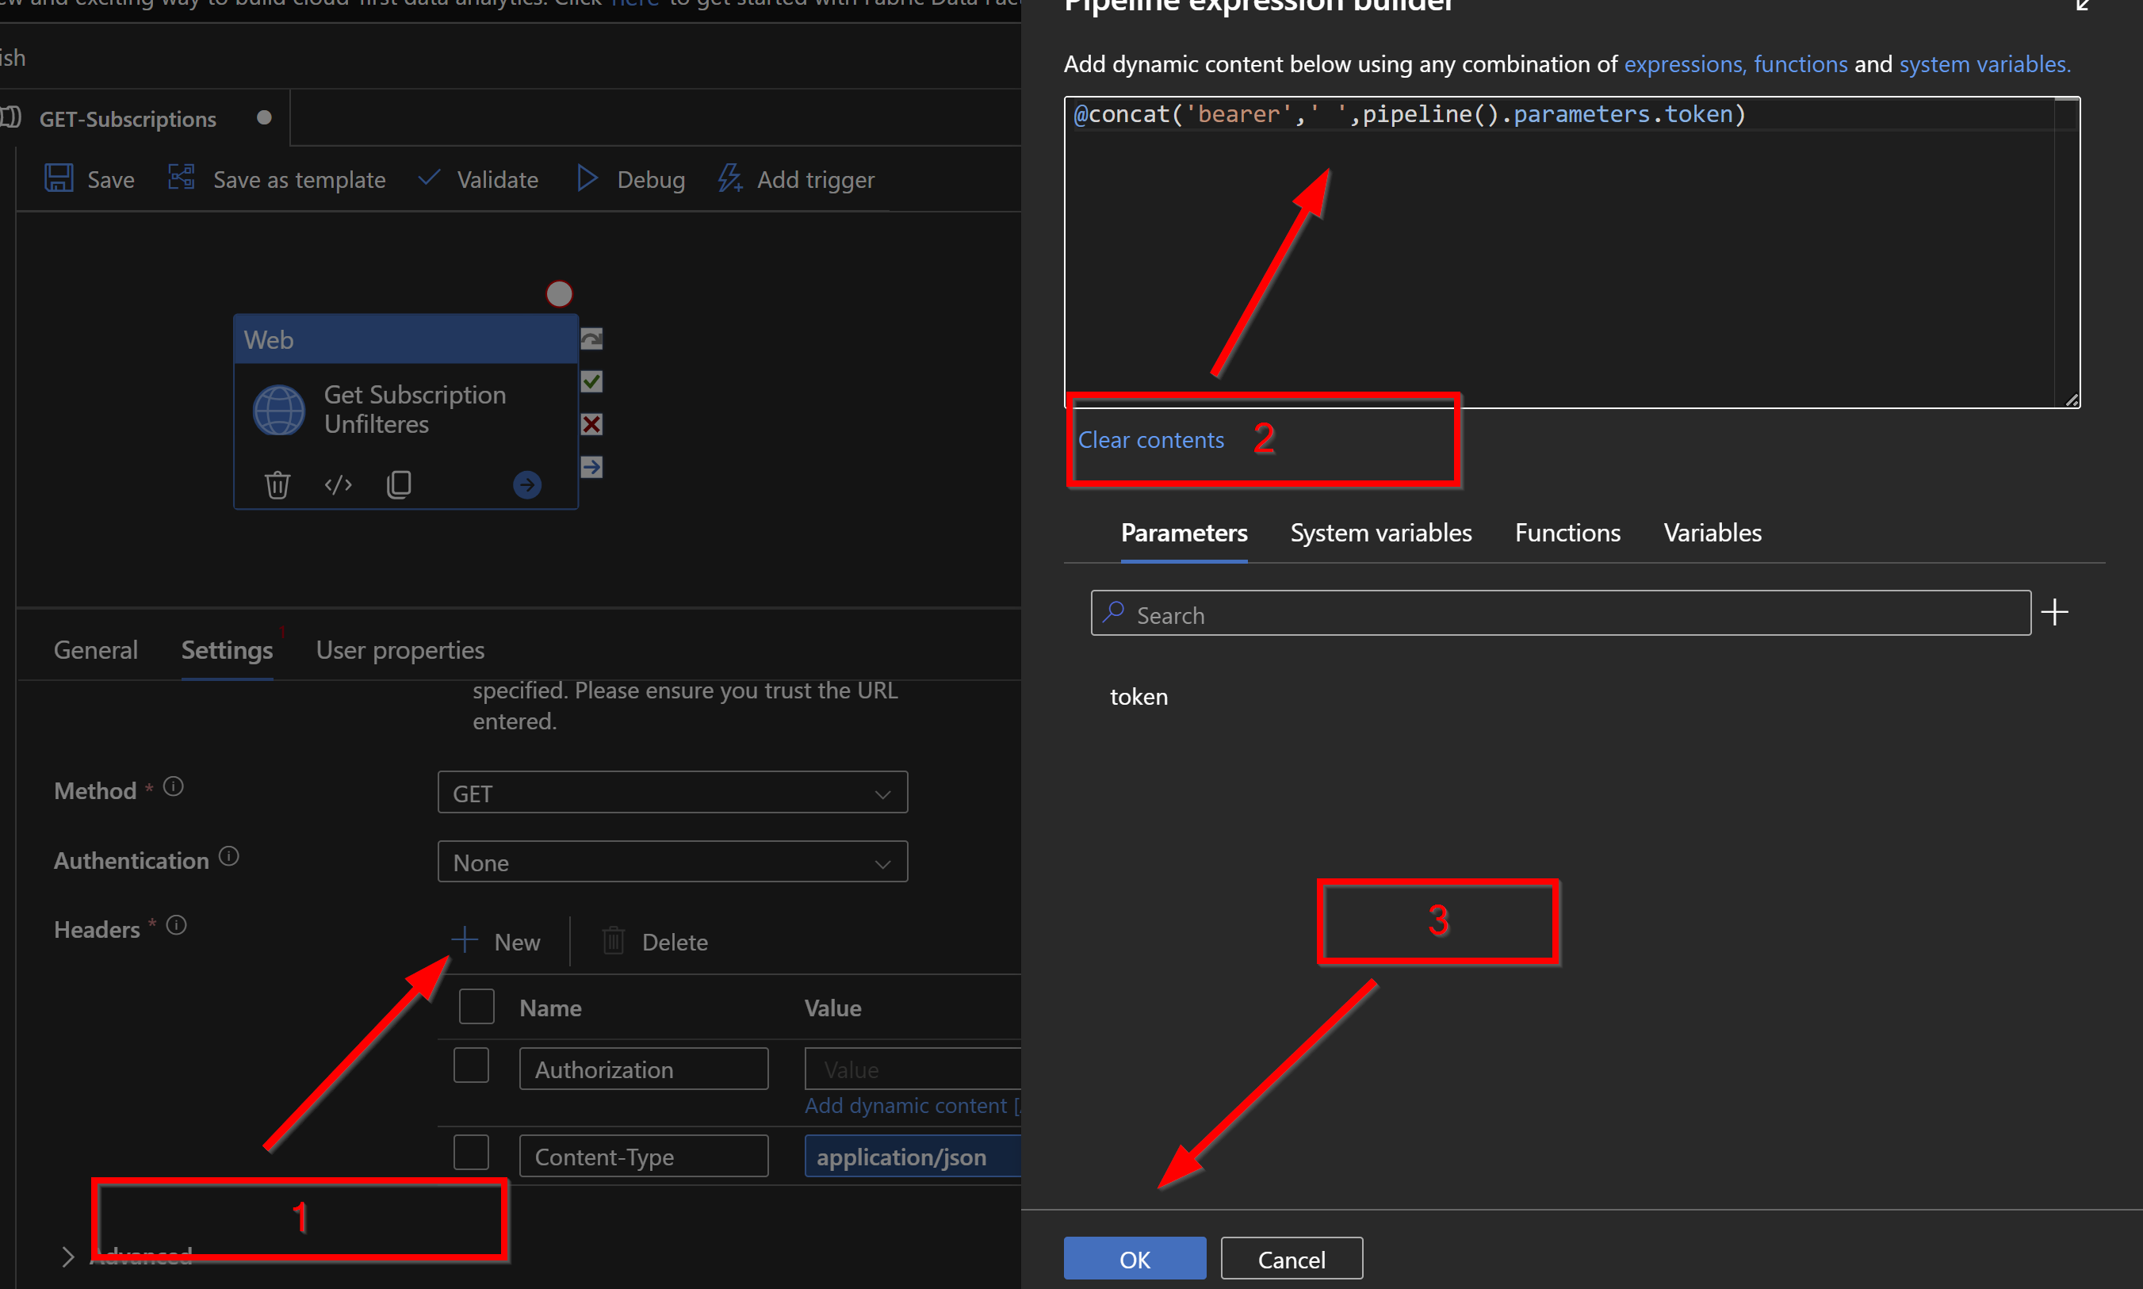Click the Name column header
2143x1289 pixels.
551,1008
